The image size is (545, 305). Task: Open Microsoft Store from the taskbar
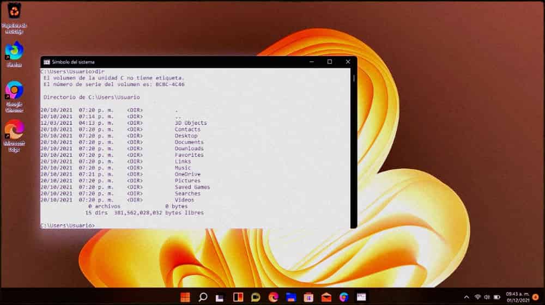tap(308, 297)
